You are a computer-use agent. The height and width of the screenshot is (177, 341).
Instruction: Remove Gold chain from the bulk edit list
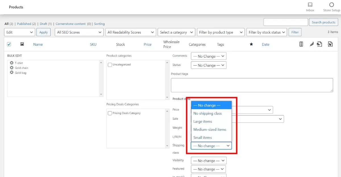pos(12,68)
